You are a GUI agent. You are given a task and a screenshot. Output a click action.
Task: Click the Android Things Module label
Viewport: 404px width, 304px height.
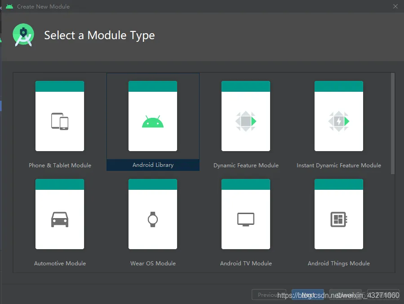(339, 263)
